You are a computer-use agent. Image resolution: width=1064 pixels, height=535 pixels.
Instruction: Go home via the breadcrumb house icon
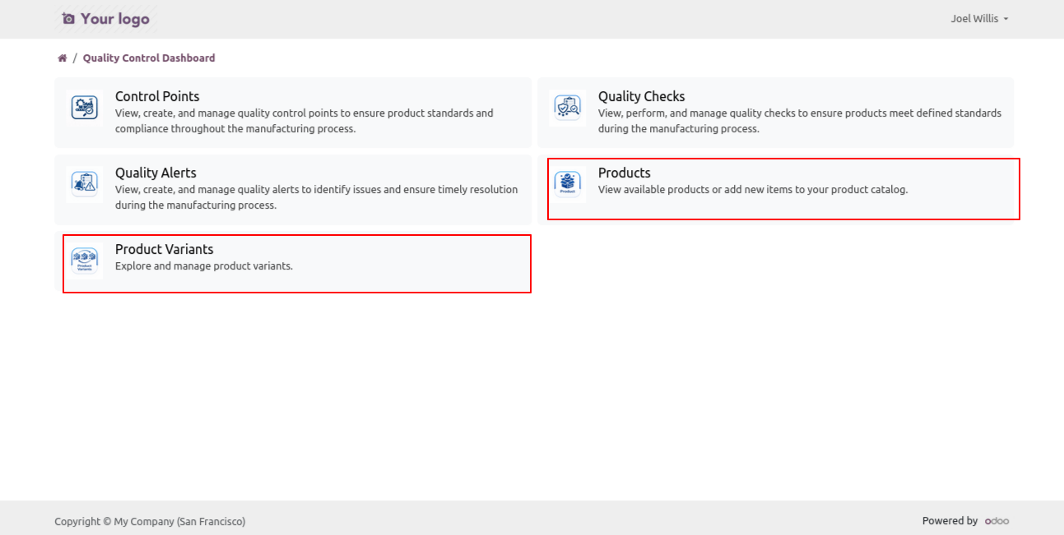click(x=63, y=58)
